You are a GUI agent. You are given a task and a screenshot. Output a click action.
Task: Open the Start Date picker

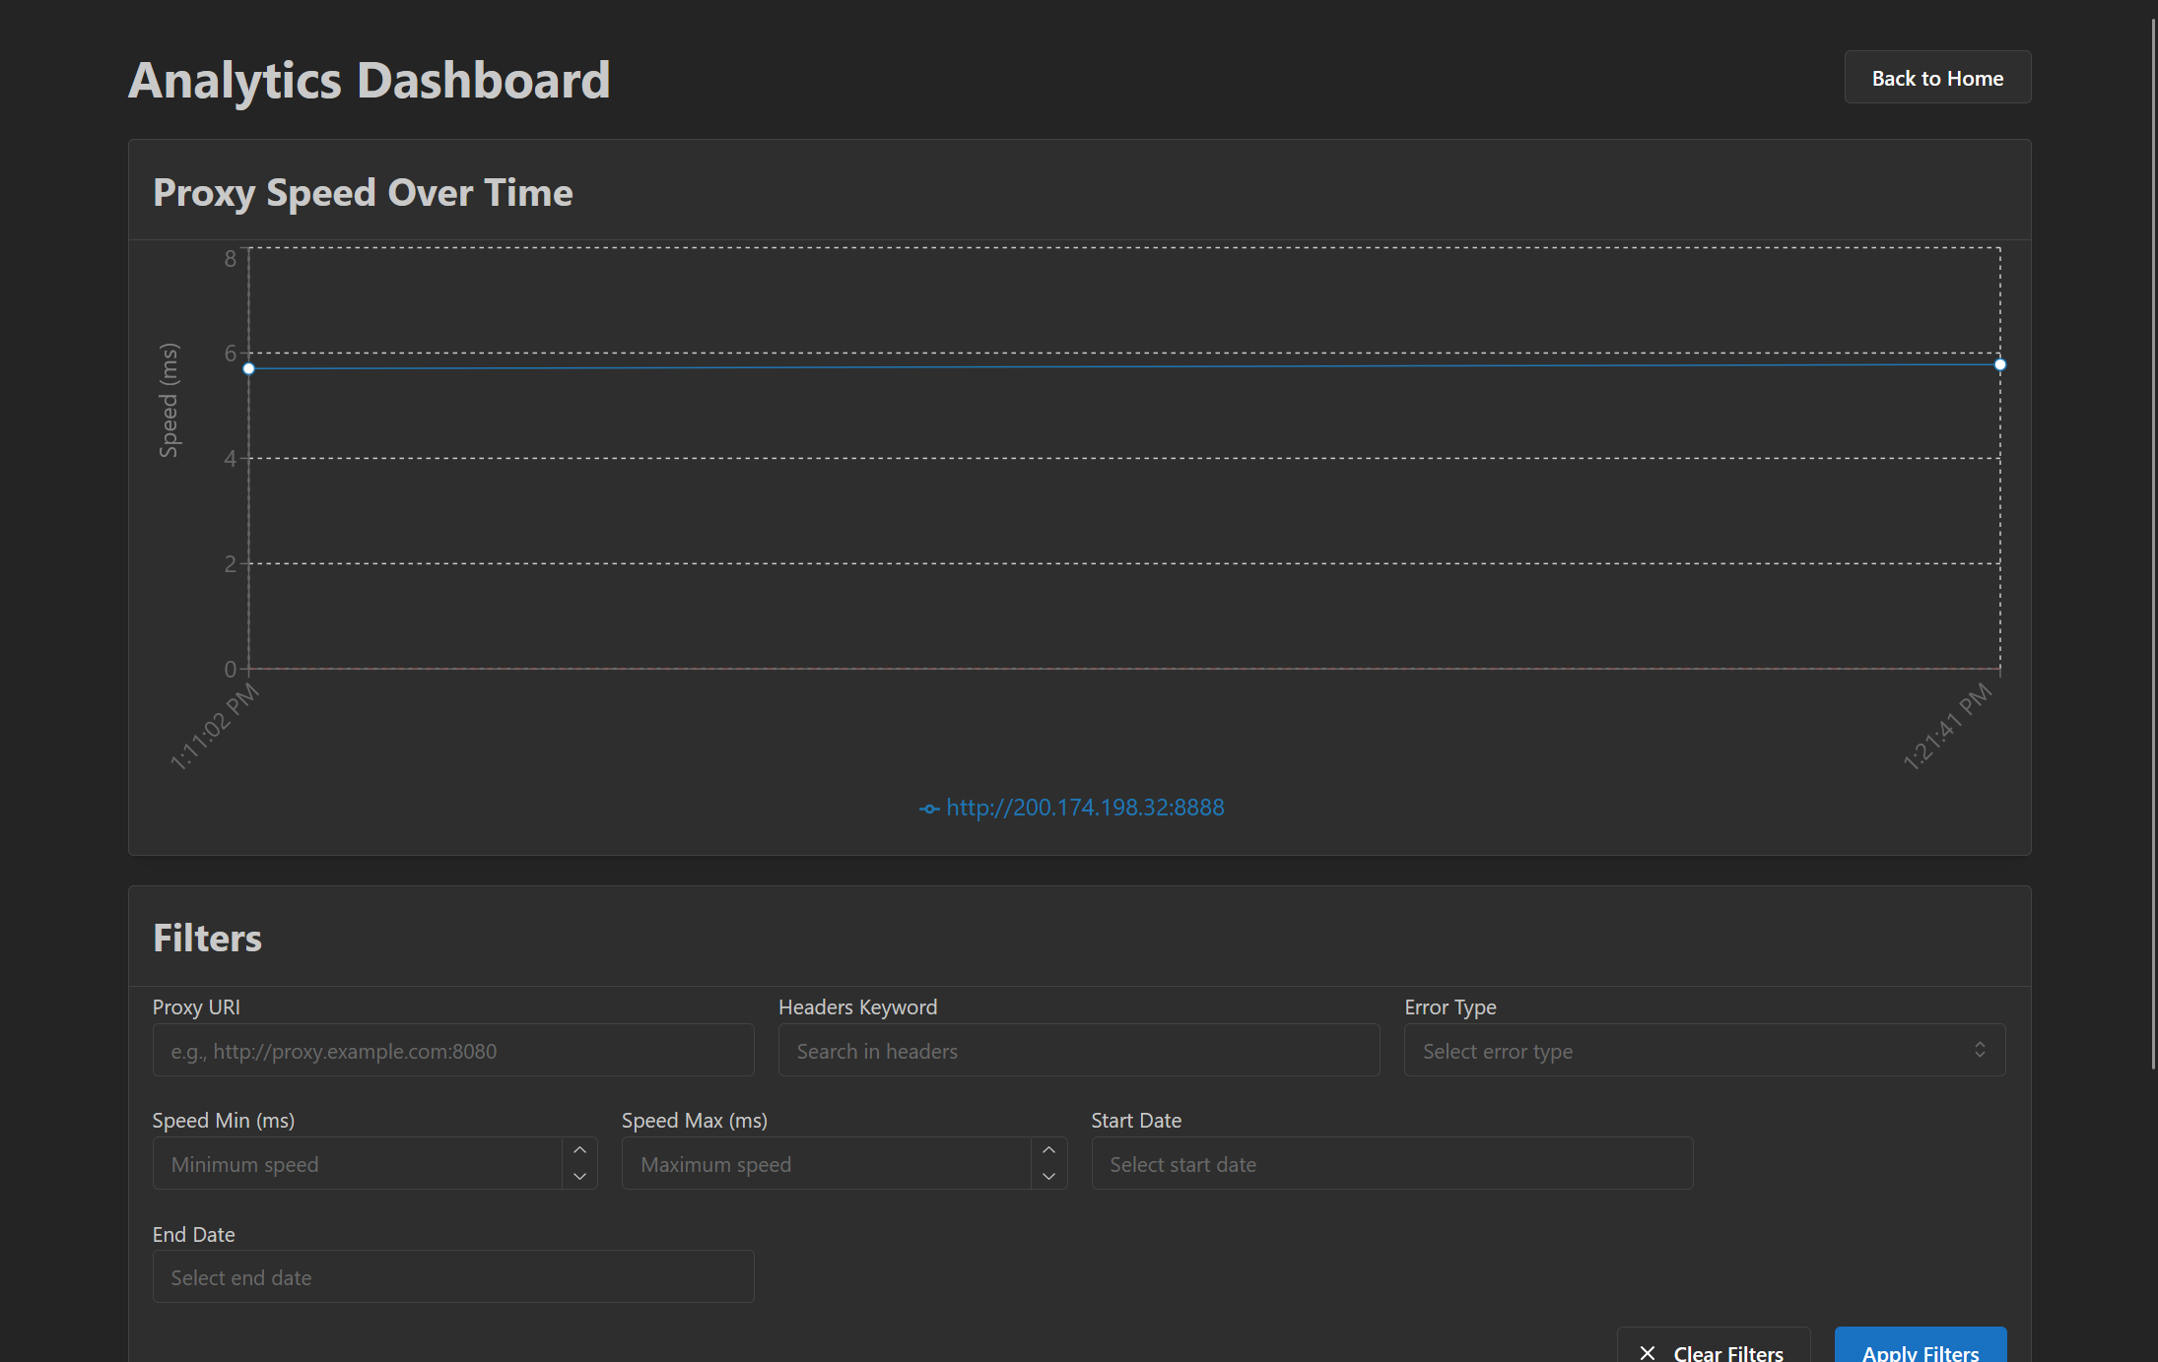click(x=1391, y=1164)
